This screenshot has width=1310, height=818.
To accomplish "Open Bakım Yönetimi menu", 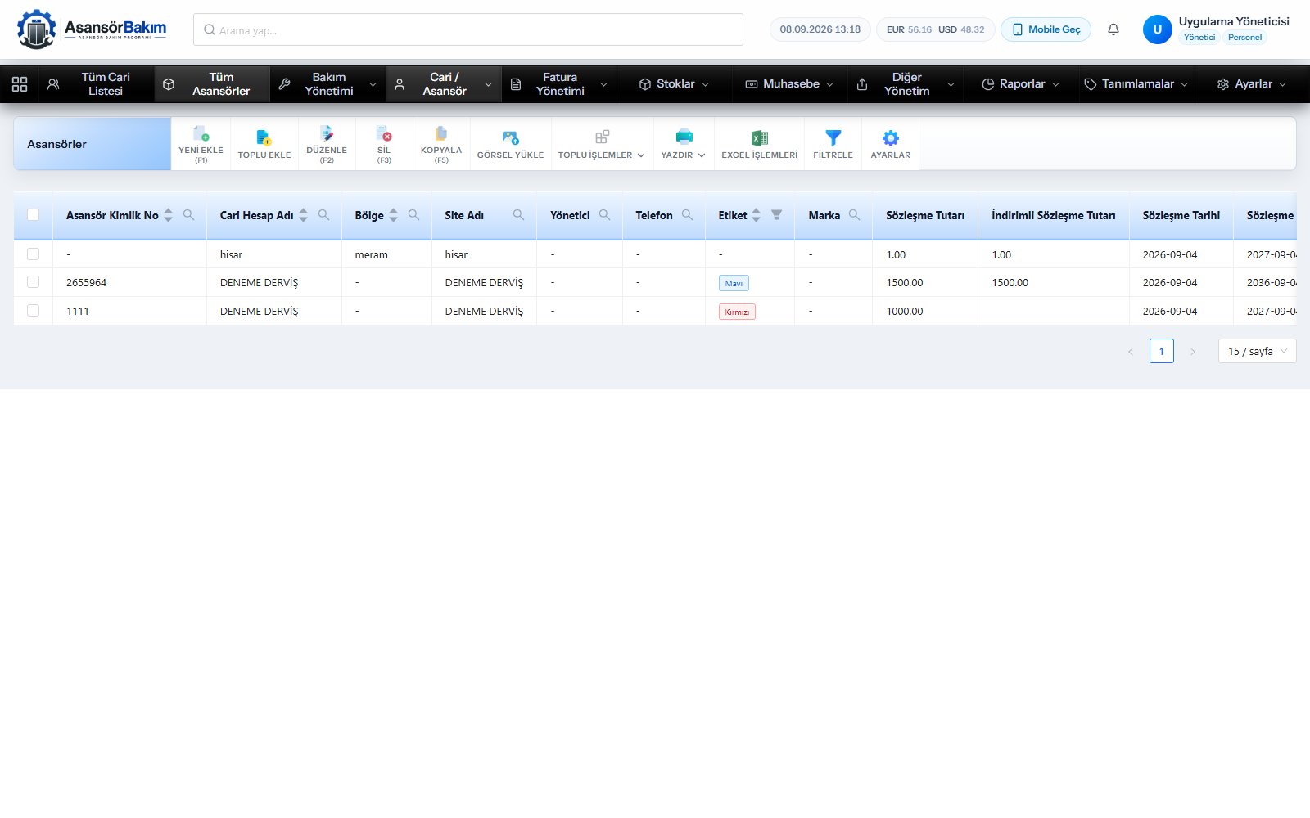I will [327, 84].
